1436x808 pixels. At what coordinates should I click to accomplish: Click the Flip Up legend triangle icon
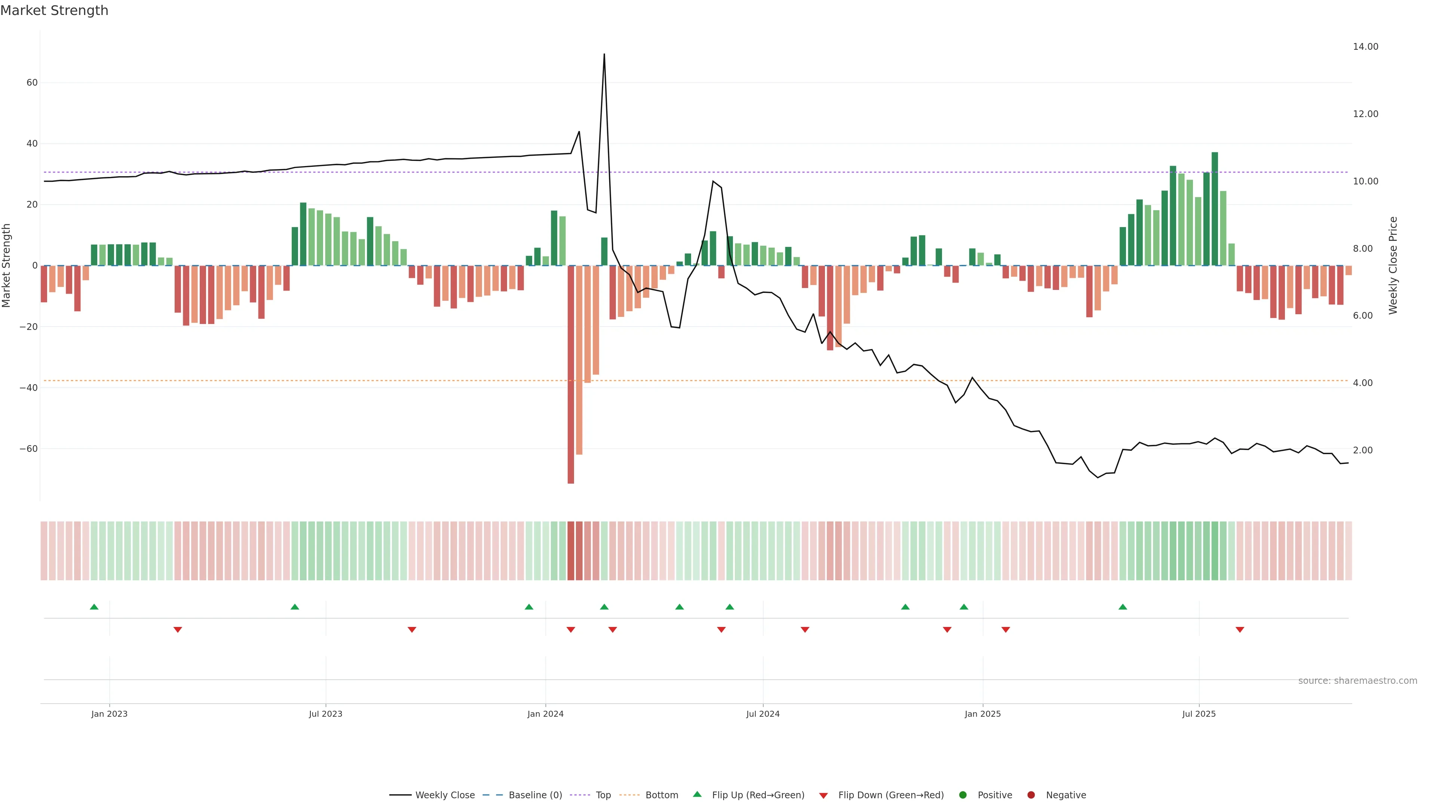[697, 794]
